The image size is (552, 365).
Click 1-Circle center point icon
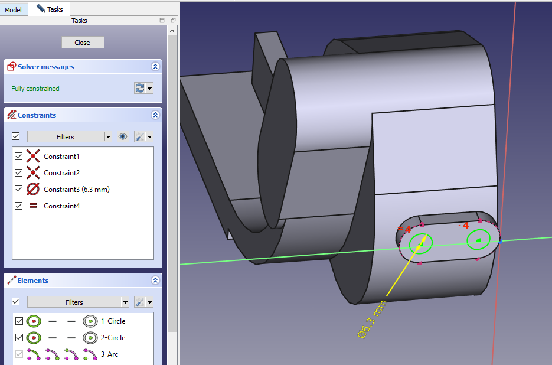(34, 321)
